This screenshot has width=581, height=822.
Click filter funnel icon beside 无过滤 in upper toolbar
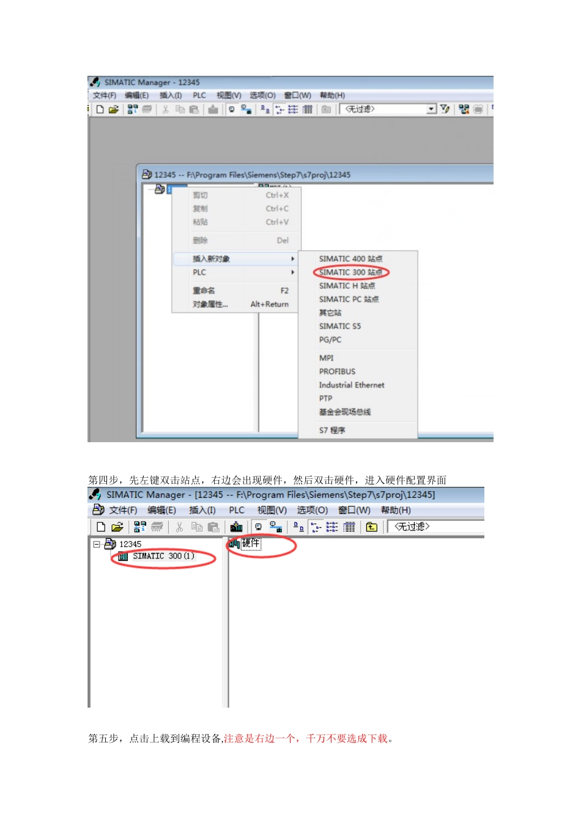445,109
